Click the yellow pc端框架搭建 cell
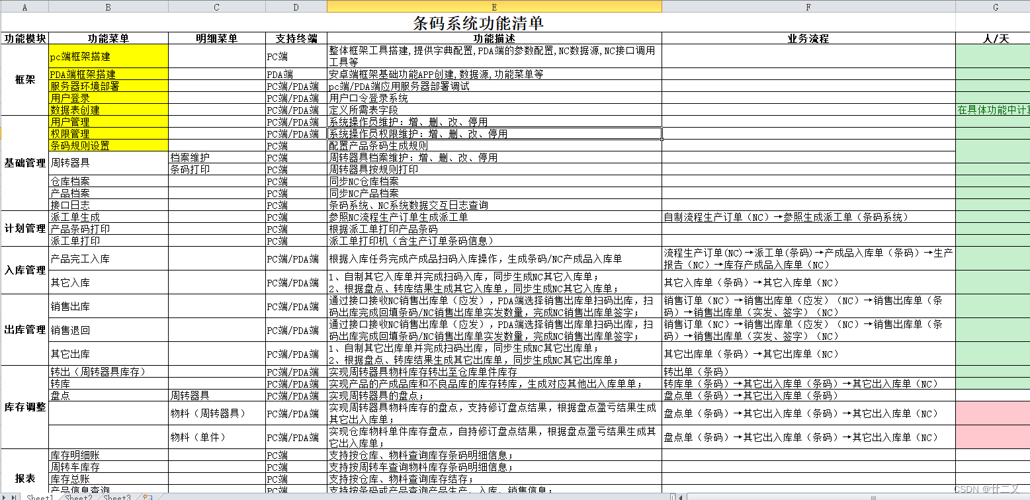1030x500 pixels. coord(108,56)
